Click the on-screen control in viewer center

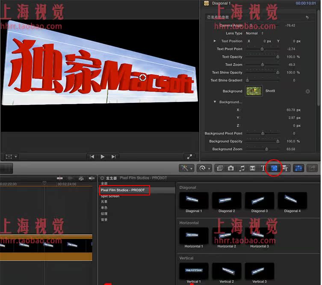pyautogui.click(x=142, y=78)
